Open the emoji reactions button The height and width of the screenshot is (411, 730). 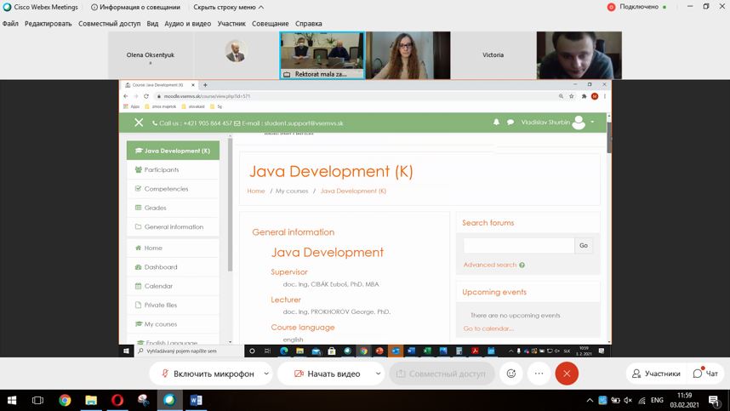coord(511,374)
